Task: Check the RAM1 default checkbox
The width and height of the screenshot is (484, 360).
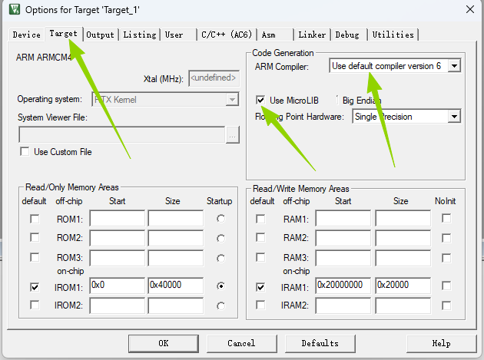Action: (260, 219)
